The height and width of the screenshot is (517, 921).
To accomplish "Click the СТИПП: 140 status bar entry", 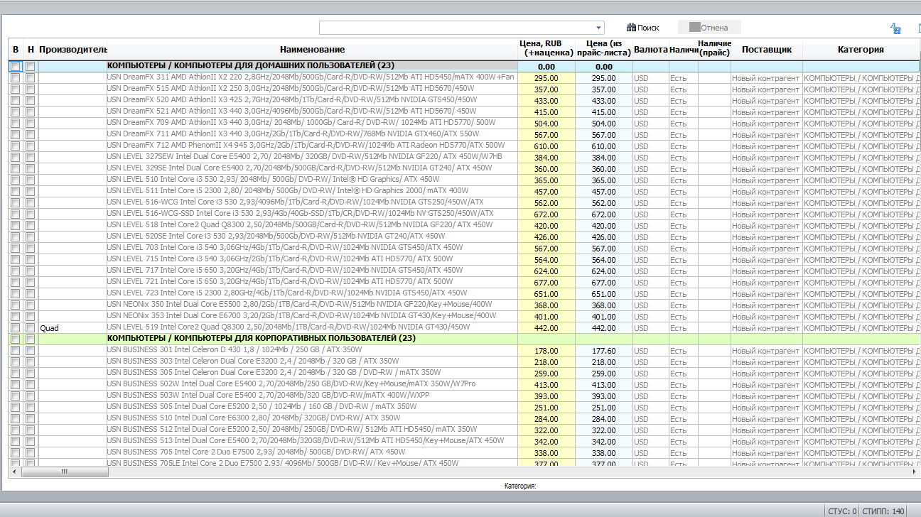I will (x=884, y=511).
